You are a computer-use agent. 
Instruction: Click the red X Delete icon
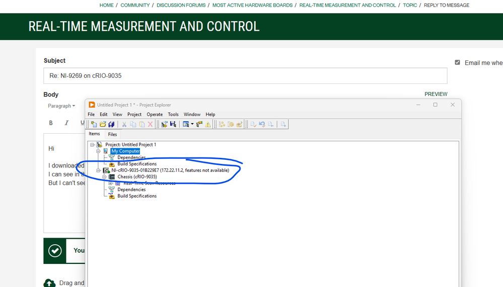coord(150,124)
